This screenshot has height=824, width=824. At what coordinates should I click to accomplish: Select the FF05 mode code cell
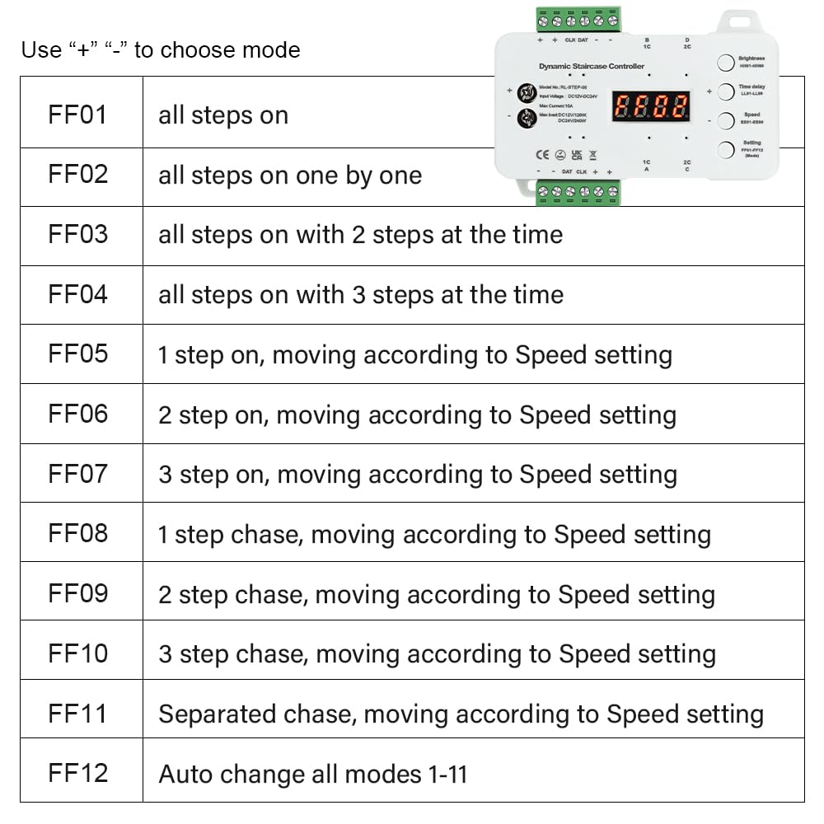[x=82, y=354]
